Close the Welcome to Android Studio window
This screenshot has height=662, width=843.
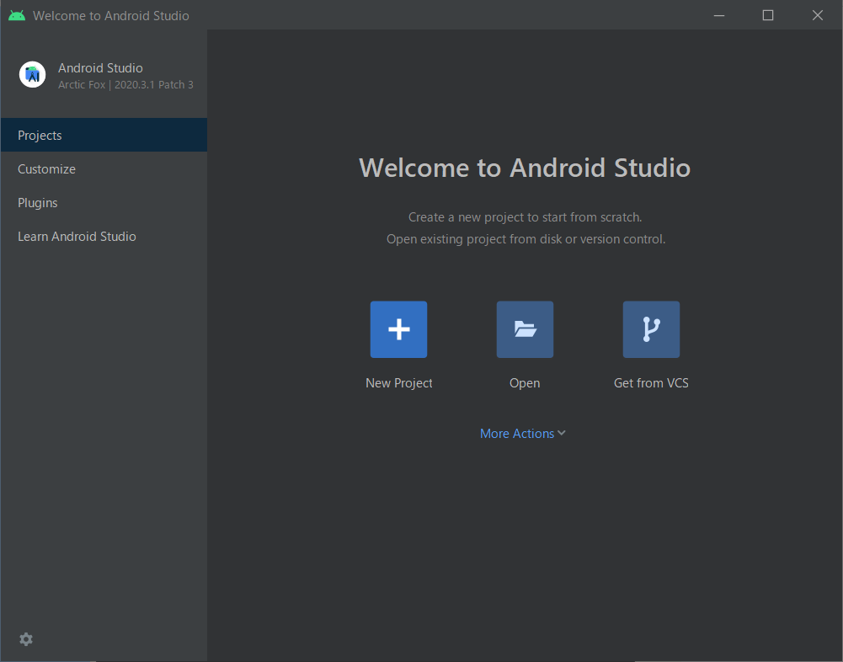tap(817, 15)
